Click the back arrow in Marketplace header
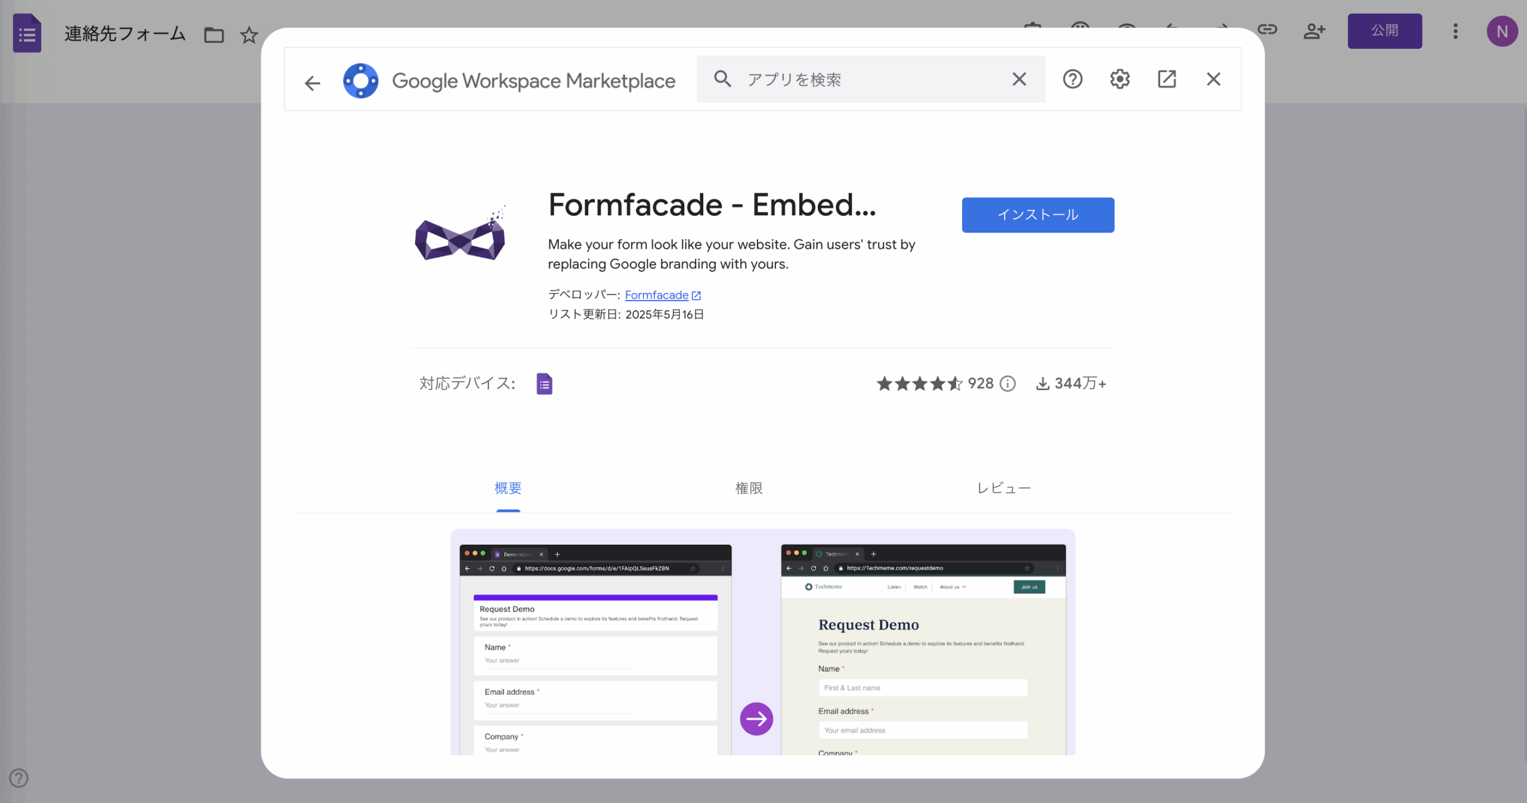This screenshot has height=803, width=1527. pos(312,82)
